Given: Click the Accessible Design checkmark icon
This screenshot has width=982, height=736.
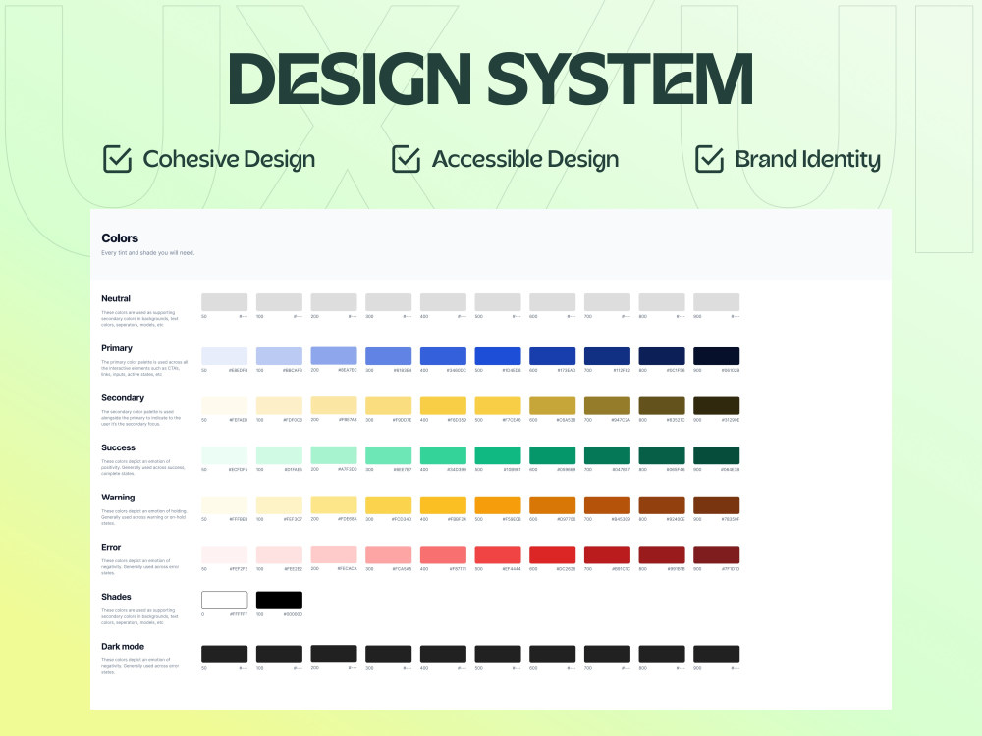Looking at the screenshot, I should point(406,158).
